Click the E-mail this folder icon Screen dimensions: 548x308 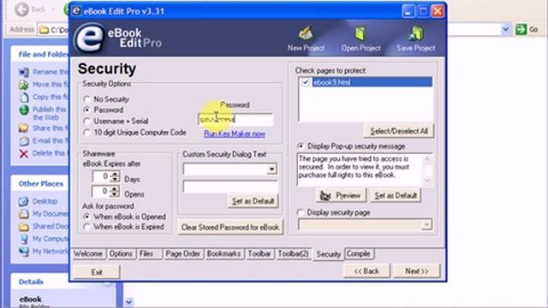pos(23,140)
